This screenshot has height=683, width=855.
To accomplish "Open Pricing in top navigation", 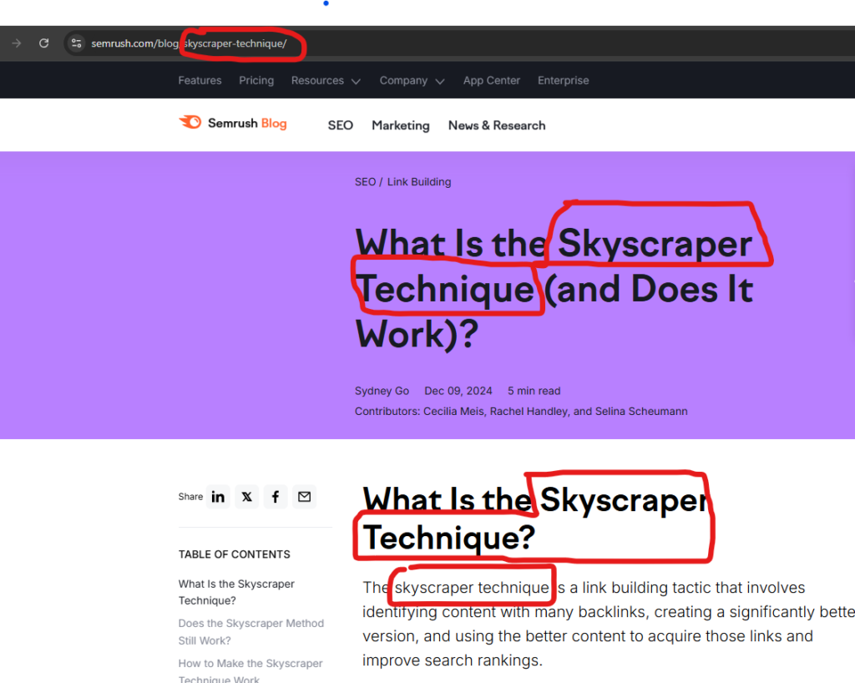I will click(x=256, y=80).
